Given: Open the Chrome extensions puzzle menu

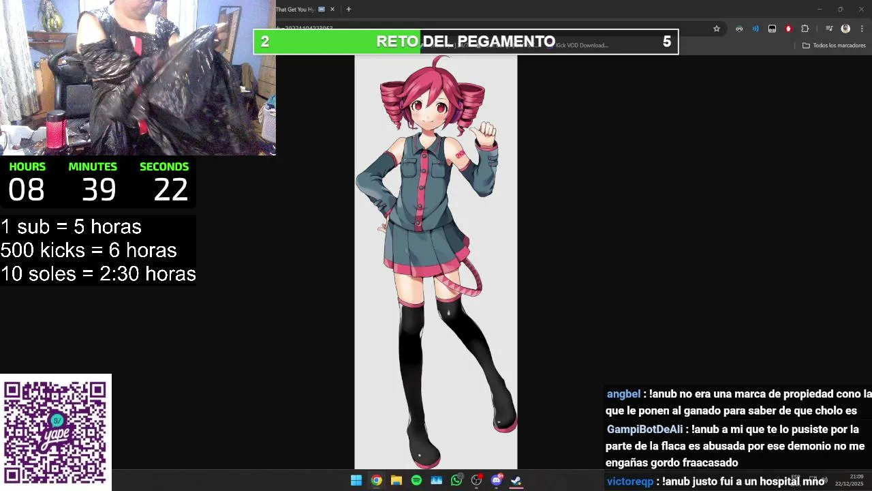Looking at the screenshot, I should [x=805, y=29].
